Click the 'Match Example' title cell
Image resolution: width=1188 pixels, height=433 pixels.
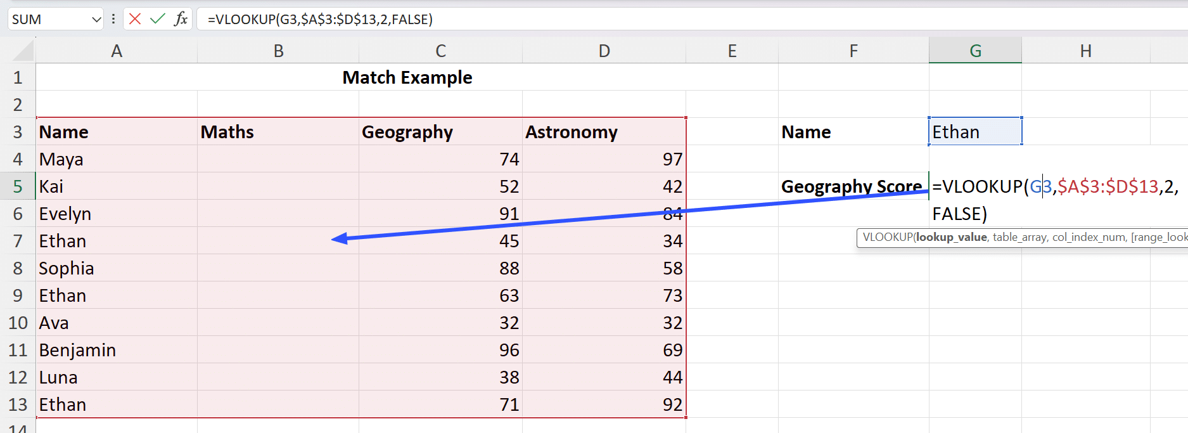(407, 77)
